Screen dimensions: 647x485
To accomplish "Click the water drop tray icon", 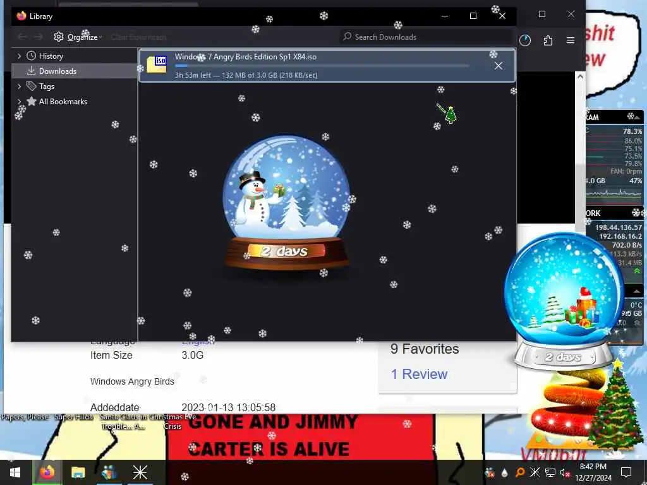I will 505,472.
